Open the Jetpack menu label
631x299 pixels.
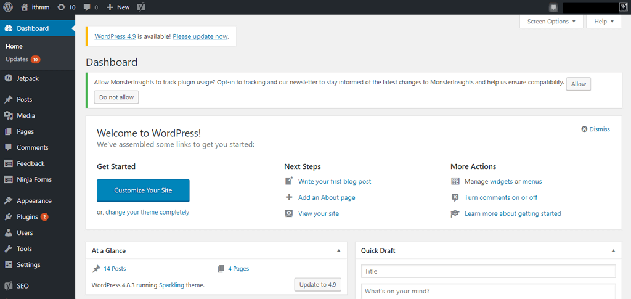pos(28,78)
